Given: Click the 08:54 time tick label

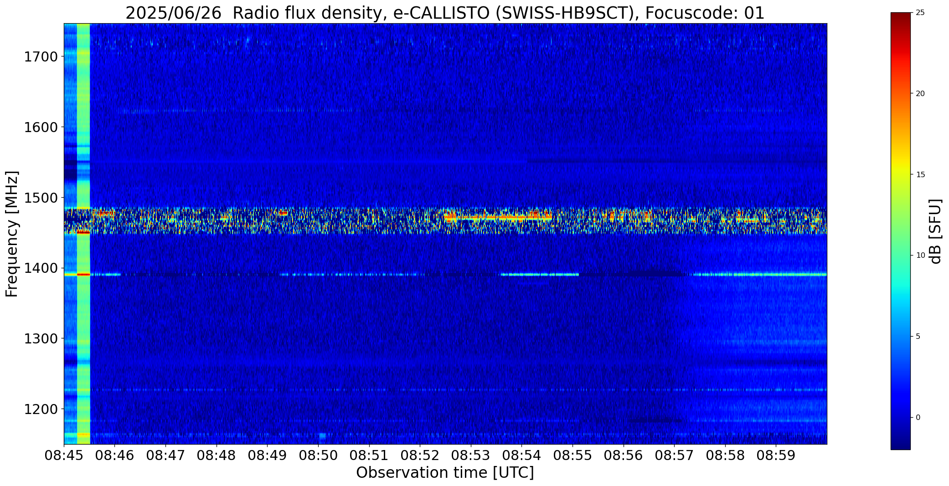Looking at the screenshot, I should pyautogui.click(x=521, y=455).
